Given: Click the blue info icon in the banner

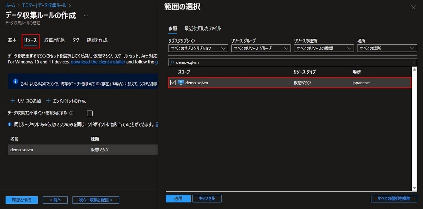Looking at the screenshot, I should click(x=16, y=81).
